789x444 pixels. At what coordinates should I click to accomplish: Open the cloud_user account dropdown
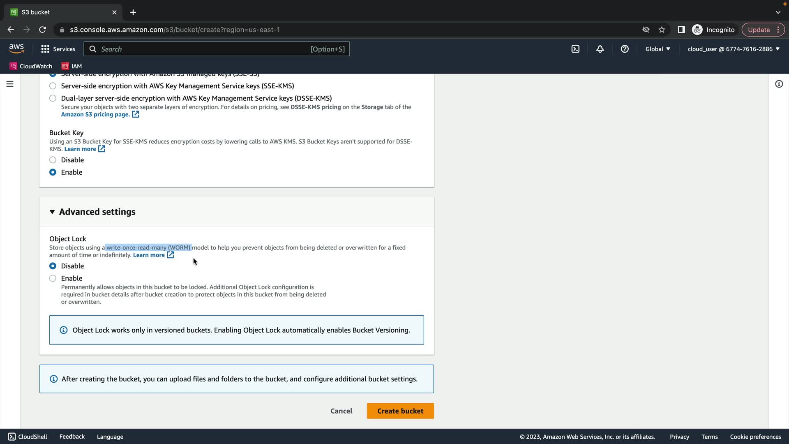(733, 49)
